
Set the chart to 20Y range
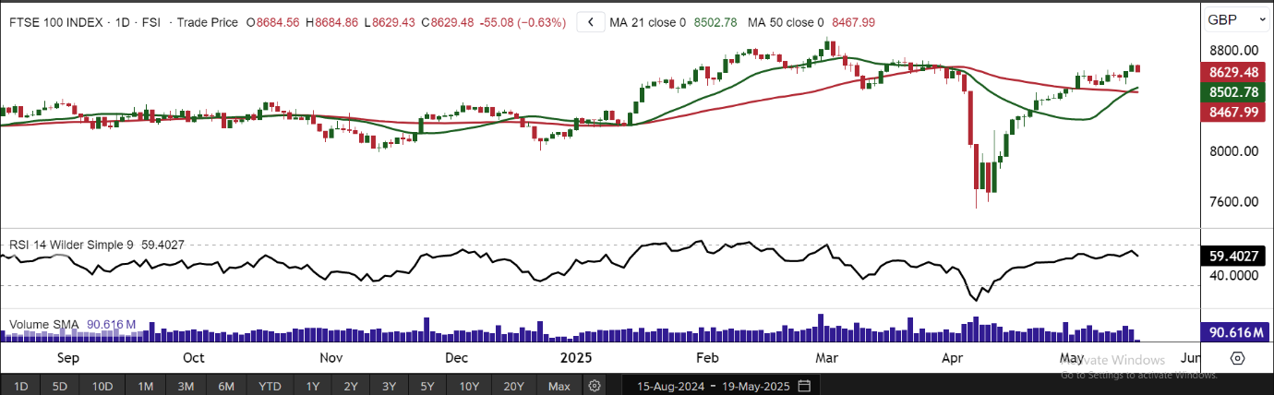tap(514, 385)
